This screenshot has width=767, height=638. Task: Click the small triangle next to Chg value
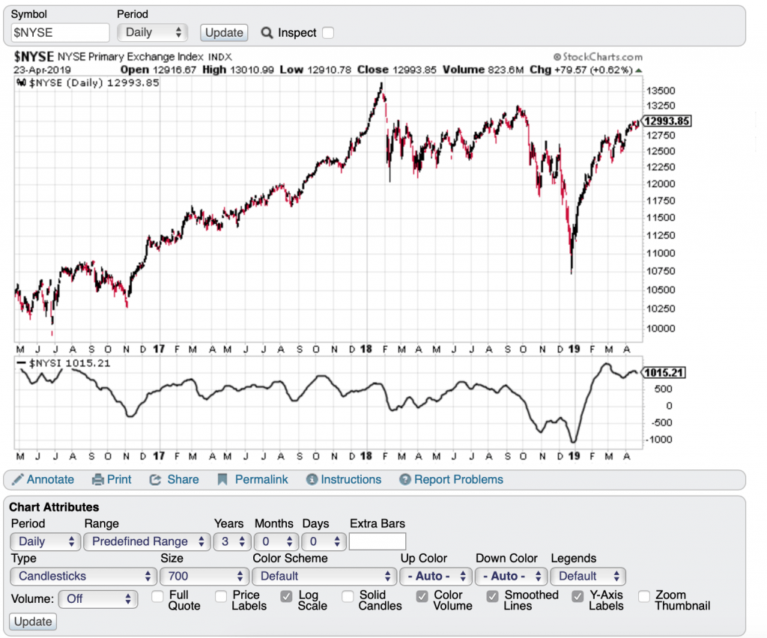639,70
